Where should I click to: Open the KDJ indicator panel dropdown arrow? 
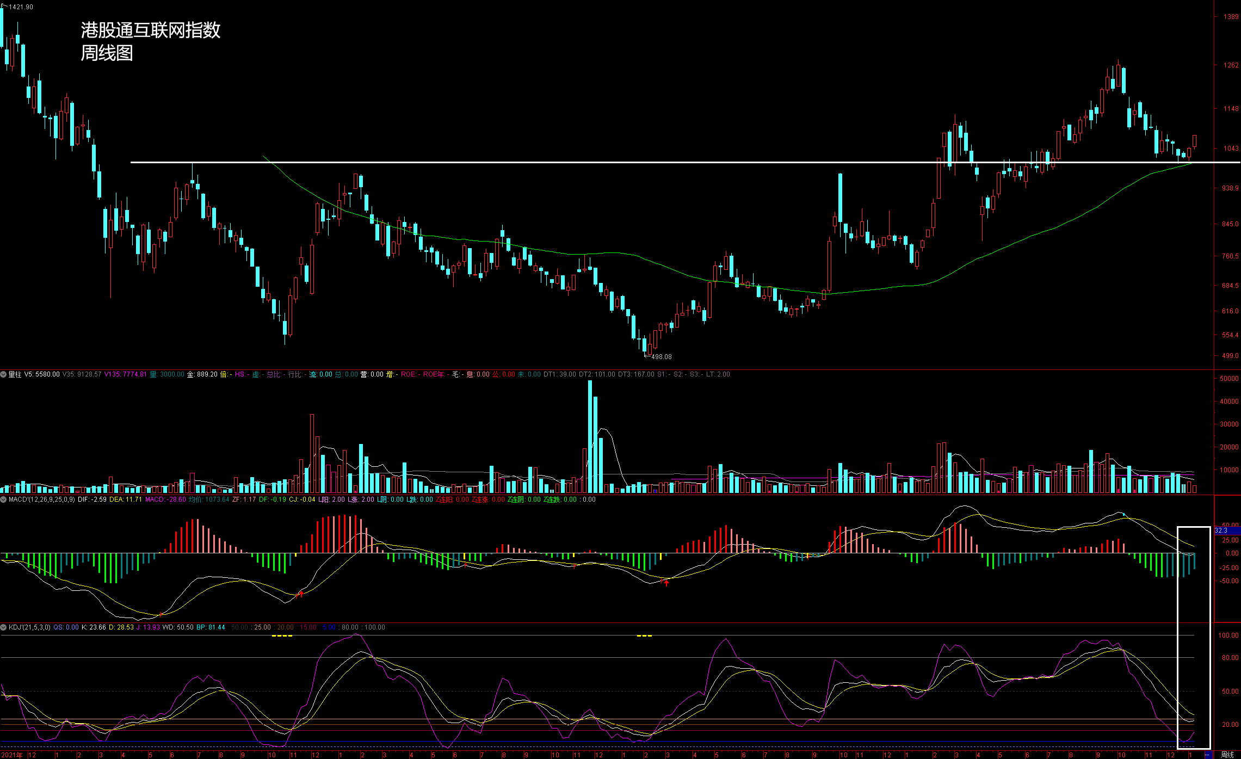click(3, 627)
